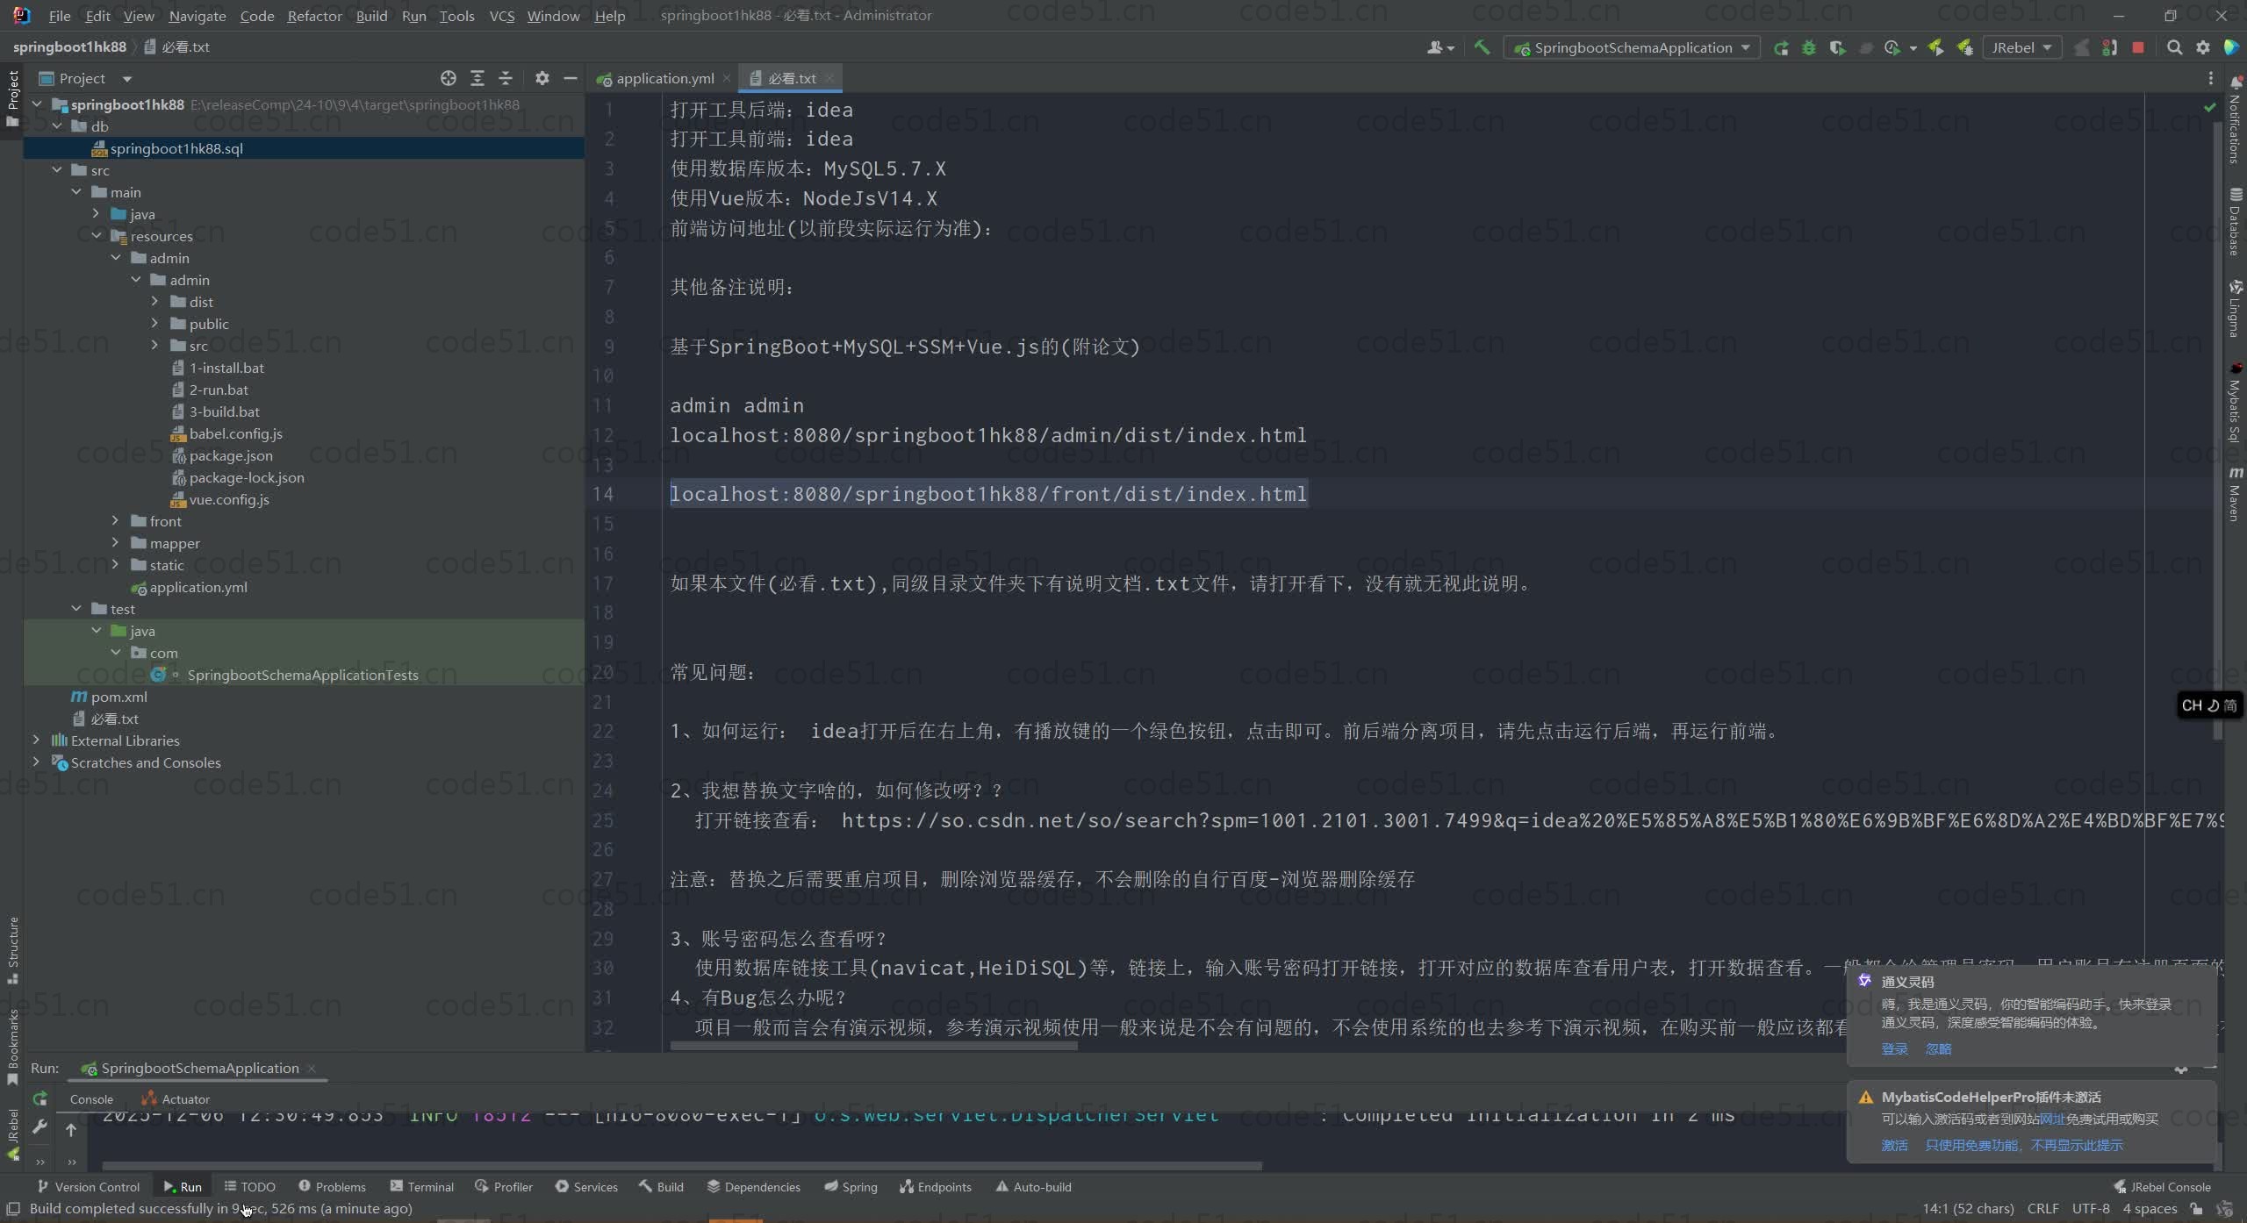Viewport: 2247px width, 1223px height.
Task: Click the Debug bug icon in toolbar
Action: click(x=1809, y=48)
